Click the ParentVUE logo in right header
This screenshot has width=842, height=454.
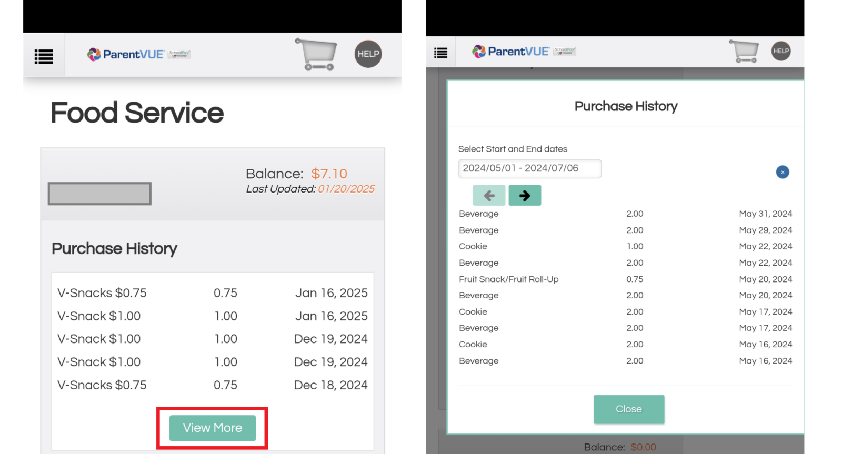pyautogui.click(x=510, y=52)
